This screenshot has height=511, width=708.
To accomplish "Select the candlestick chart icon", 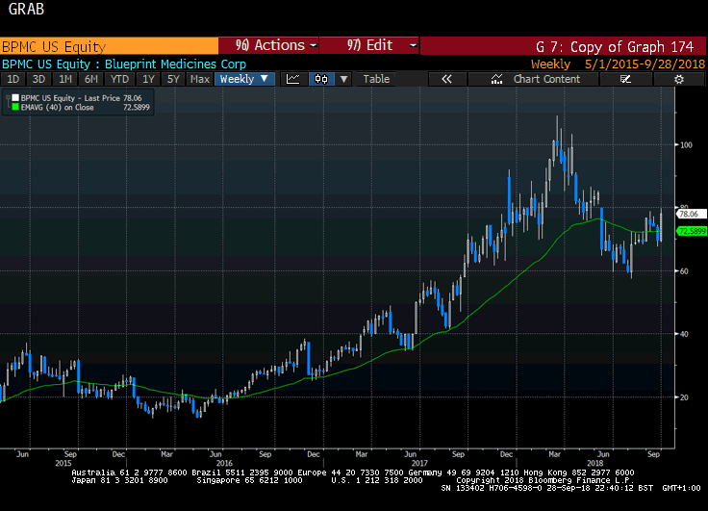I will pos(321,79).
